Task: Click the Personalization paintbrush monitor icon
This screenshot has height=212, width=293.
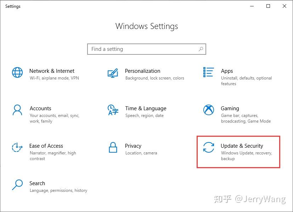Action: pyautogui.click(x=113, y=73)
